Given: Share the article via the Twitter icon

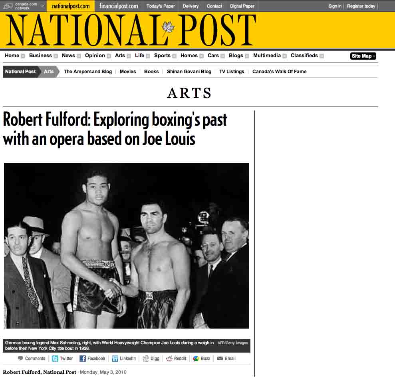Looking at the screenshot, I should 55,359.
